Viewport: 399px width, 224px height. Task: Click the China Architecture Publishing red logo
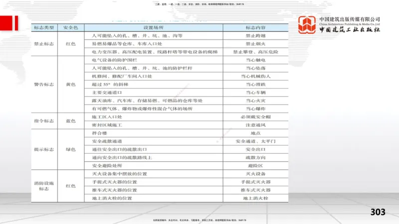(307, 24)
